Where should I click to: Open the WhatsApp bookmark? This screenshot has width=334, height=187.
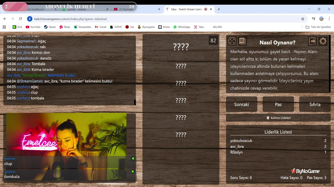click(x=182, y=27)
